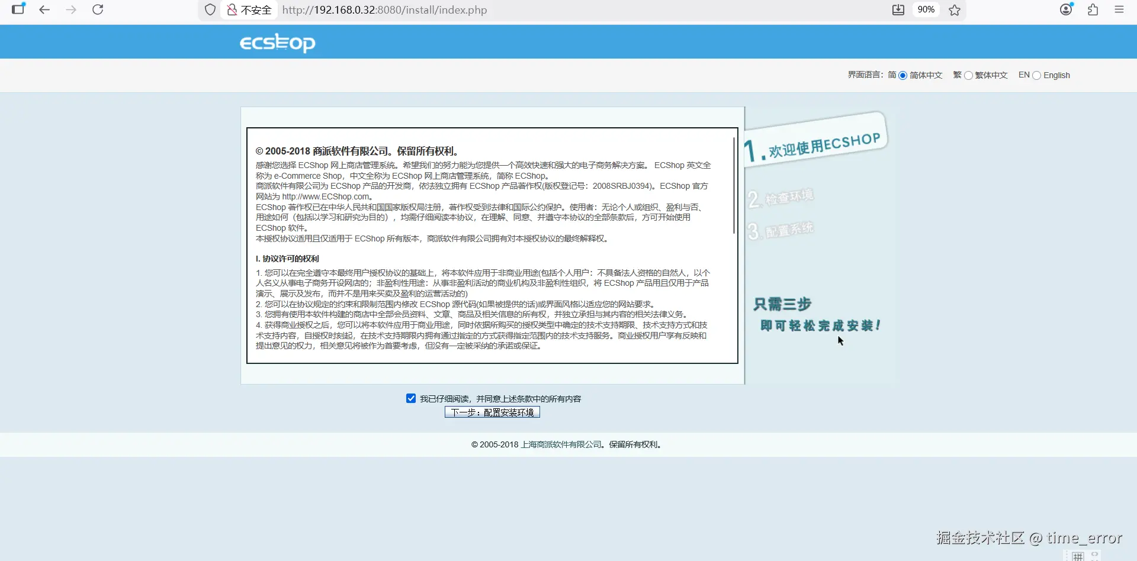Click the ECSHOP logo banner
The width and height of the screenshot is (1137, 561).
277,42
